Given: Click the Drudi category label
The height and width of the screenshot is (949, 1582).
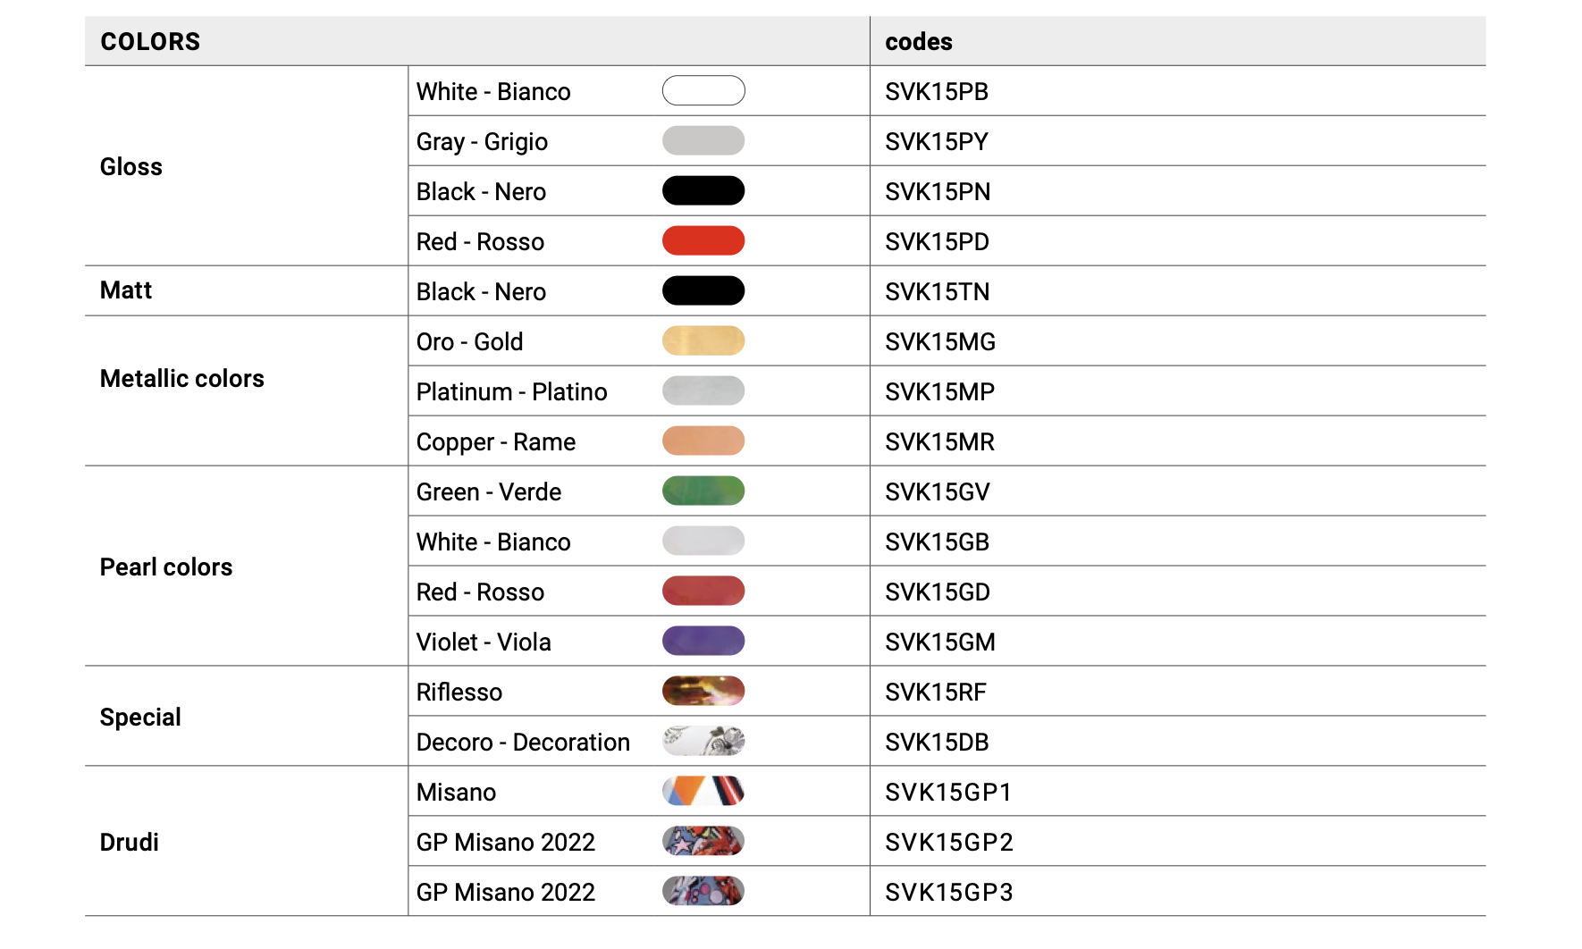Looking at the screenshot, I should pos(130,843).
